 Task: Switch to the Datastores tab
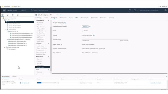click(94, 18)
